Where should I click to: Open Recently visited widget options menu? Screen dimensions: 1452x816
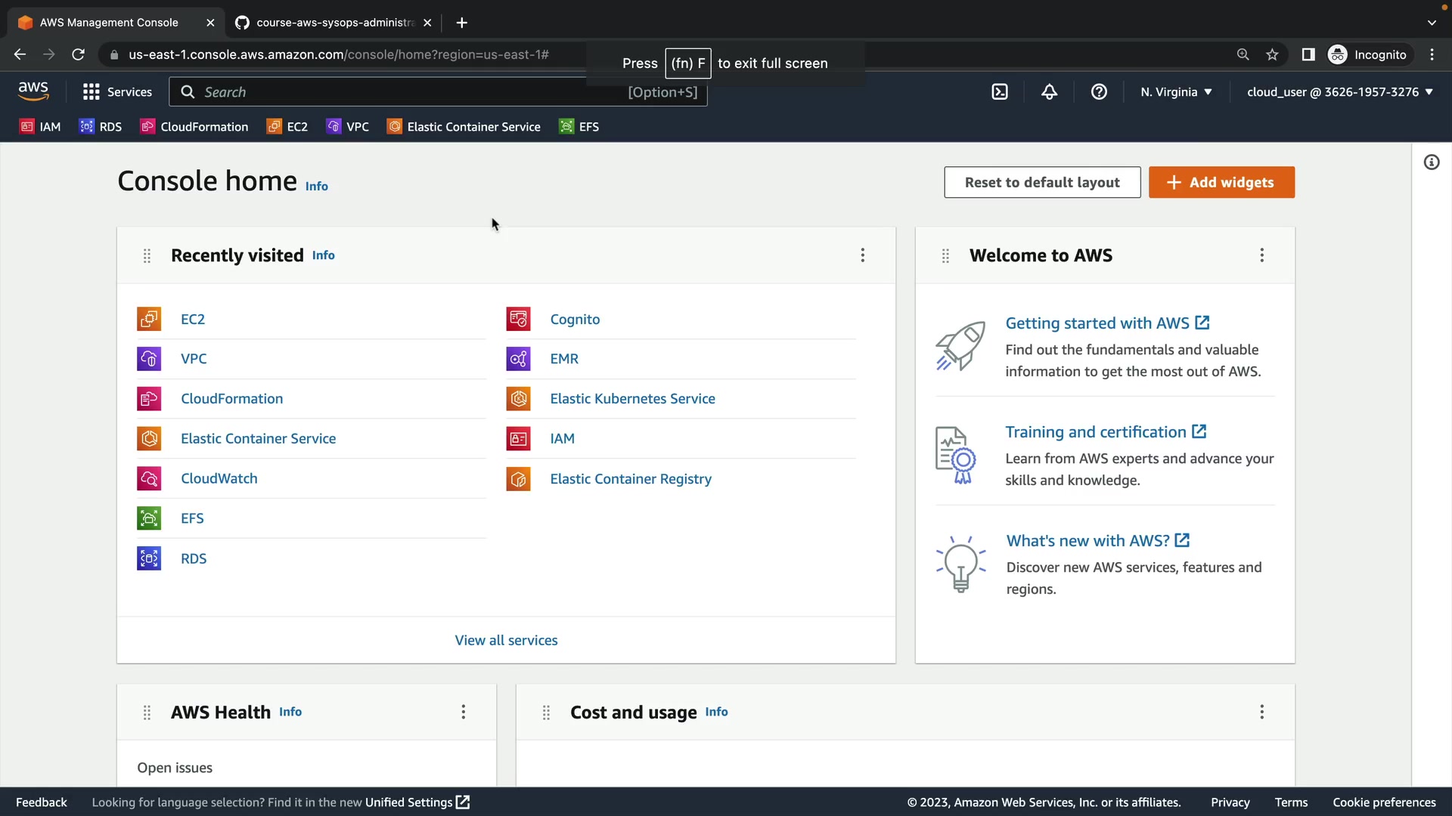[862, 255]
